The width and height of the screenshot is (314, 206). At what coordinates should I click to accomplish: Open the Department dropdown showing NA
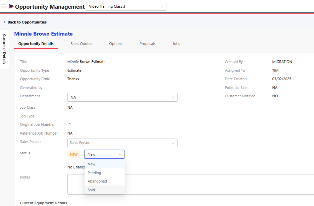click(122, 97)
